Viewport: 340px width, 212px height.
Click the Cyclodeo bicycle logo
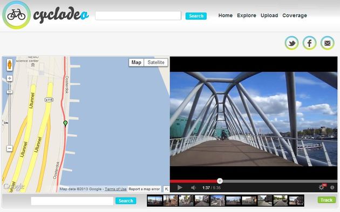(x=16, y=15)
